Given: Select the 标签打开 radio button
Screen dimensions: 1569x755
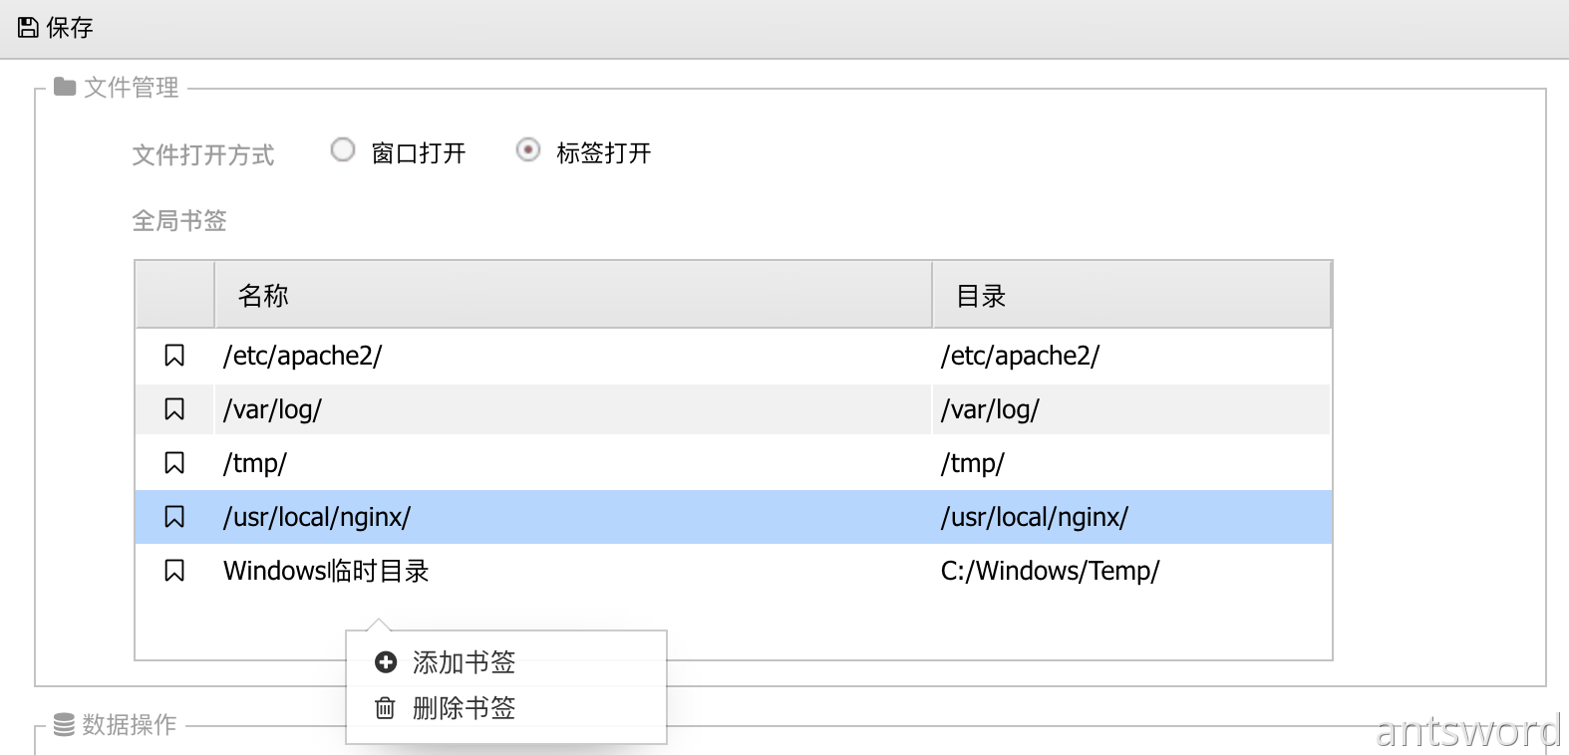Looking at the screenshot, I should [x=528, y=150].
